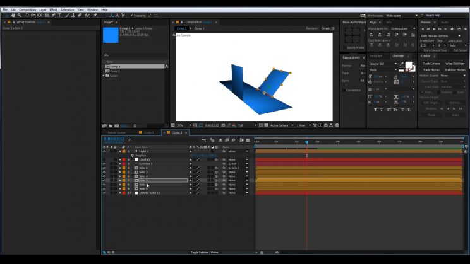Open graph editor in timeline
The height and width of the screenshot is (264, 470).
point(248,140)
